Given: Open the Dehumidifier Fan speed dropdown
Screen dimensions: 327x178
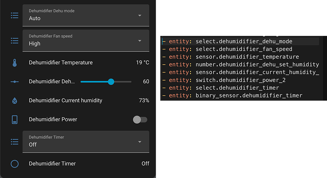Looking at the screenshot, I should [86, 41].
